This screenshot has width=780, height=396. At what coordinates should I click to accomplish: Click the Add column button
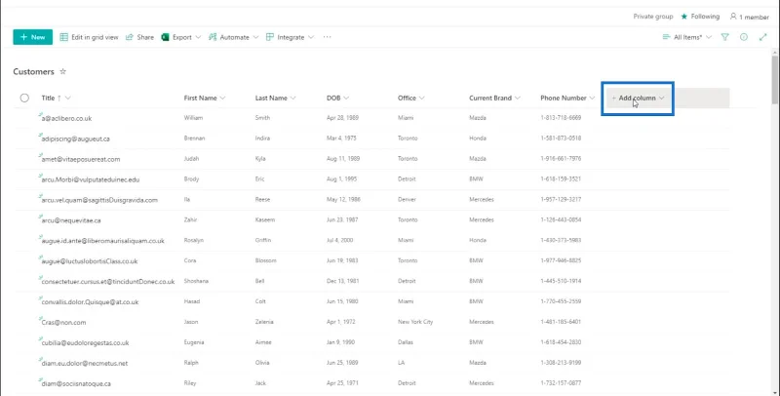coord(638,98)
